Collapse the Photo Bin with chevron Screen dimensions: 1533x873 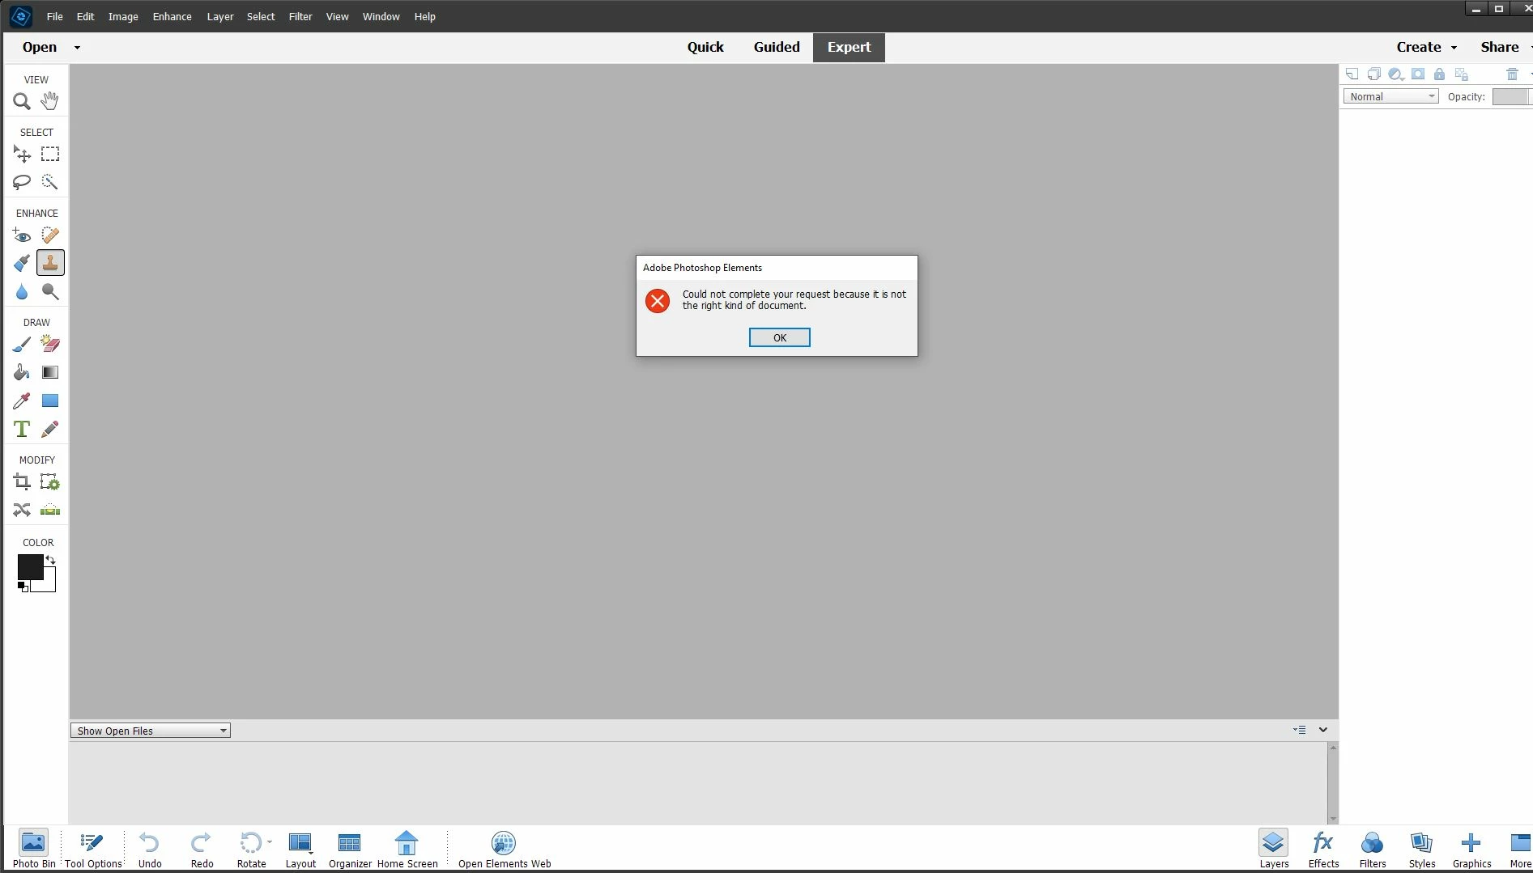point(1323,730)
